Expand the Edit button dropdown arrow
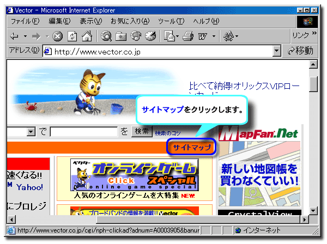The width and height of the screenshot is (327, 244). (214, 36)
